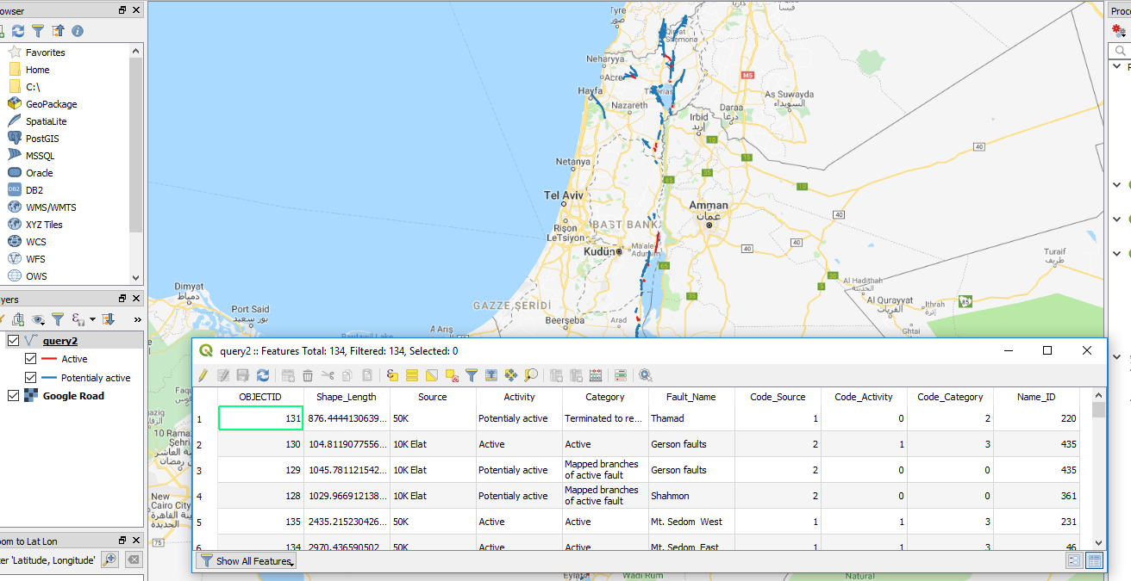Open manage map themes eye dropdown

[39, 319]
